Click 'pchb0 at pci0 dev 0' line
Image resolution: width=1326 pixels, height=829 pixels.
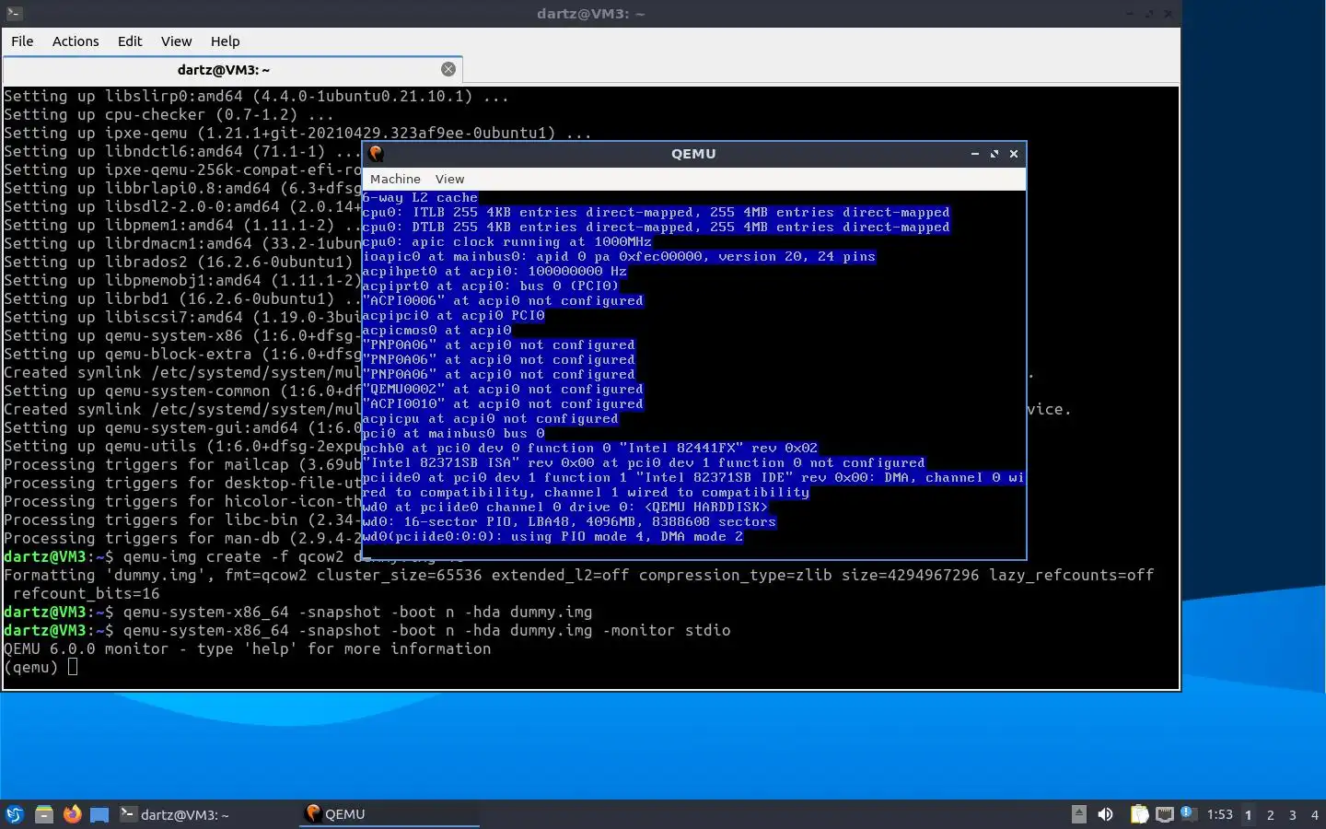590,448
